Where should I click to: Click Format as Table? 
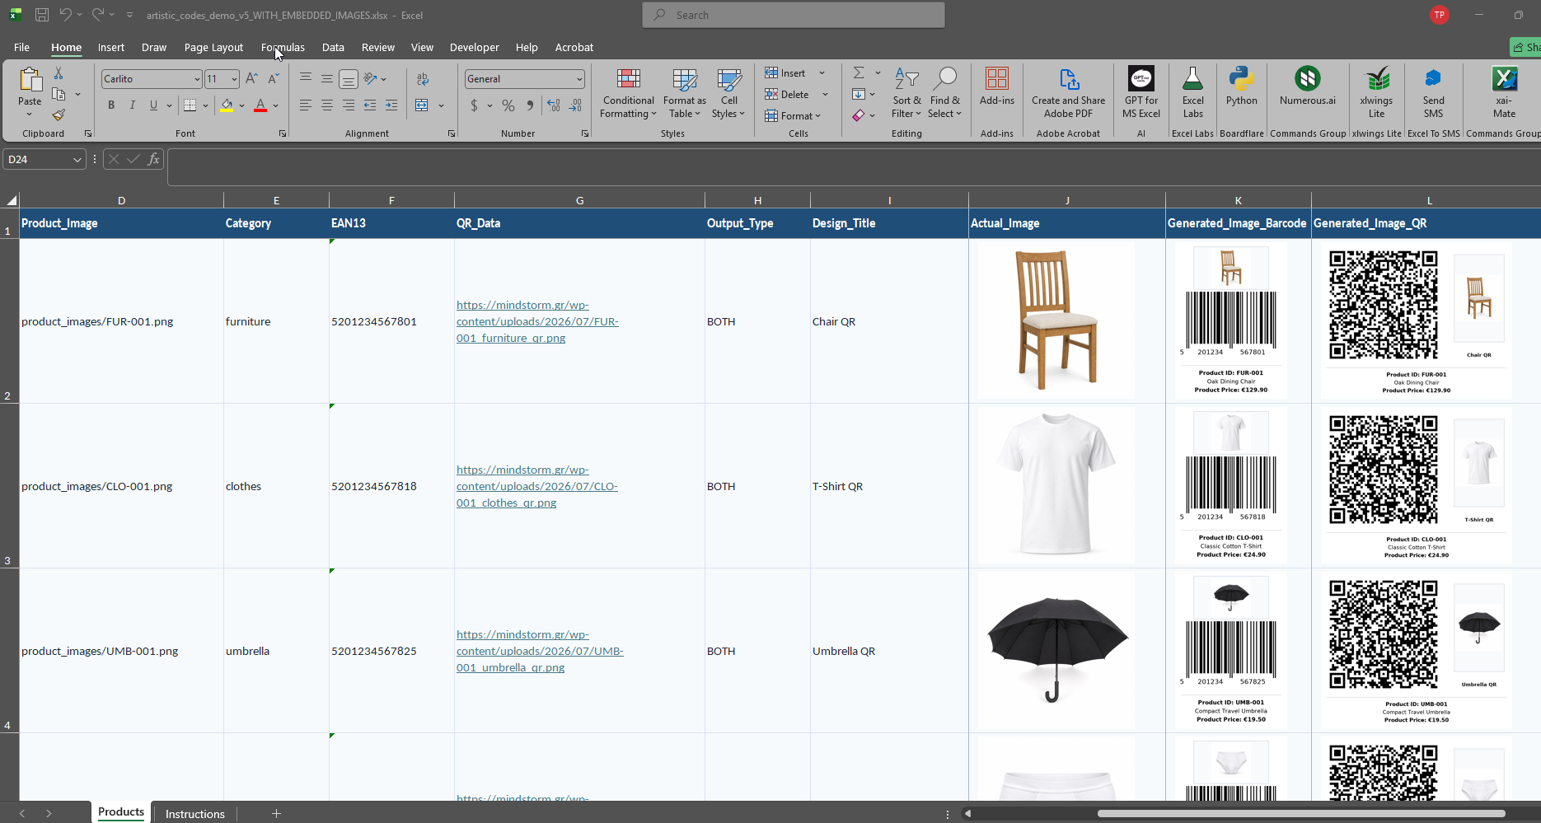pyautogui.click(x=685, y=93)
